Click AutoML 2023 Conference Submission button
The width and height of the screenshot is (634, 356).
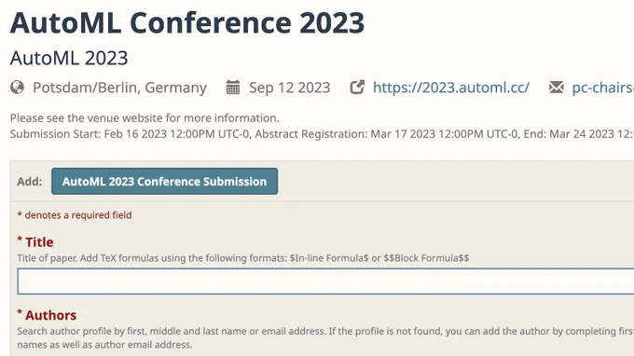tap(165, 182)
